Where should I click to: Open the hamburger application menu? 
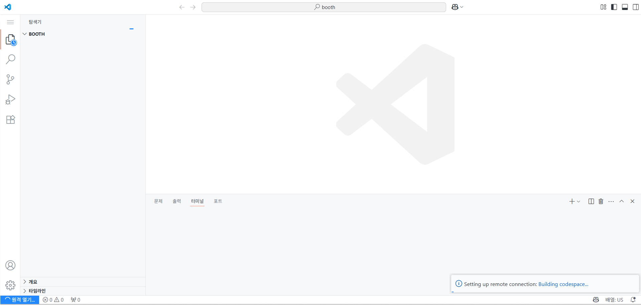point(10,22)
